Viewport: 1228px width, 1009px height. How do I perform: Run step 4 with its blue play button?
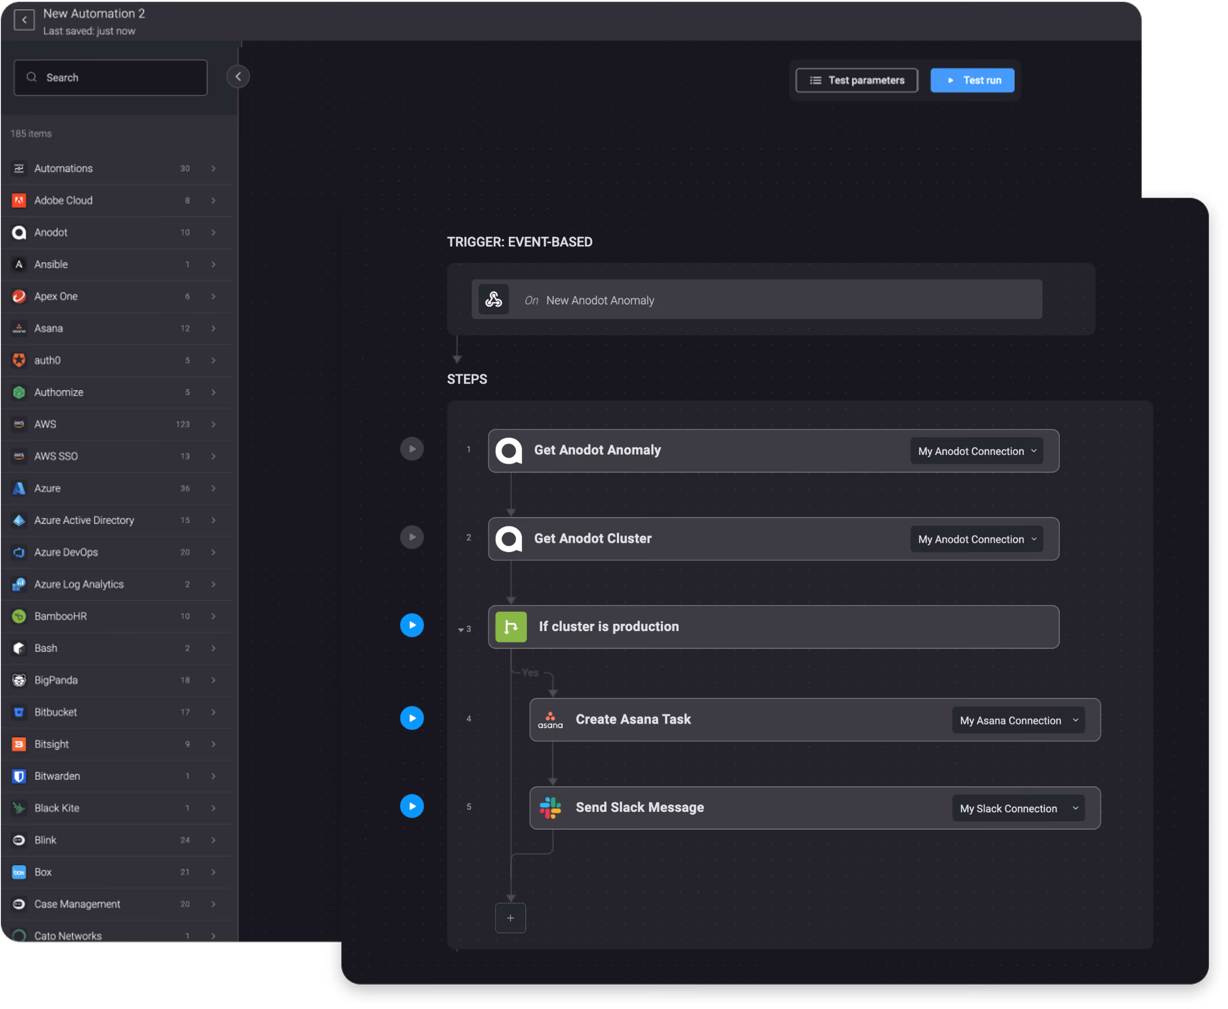[x=412, y=718]
